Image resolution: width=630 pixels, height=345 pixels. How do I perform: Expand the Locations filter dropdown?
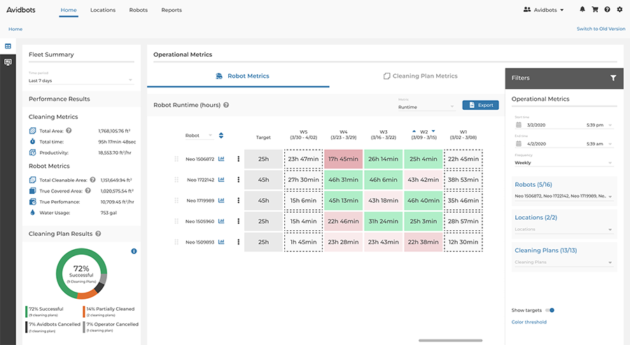click(x=563, y=230)
